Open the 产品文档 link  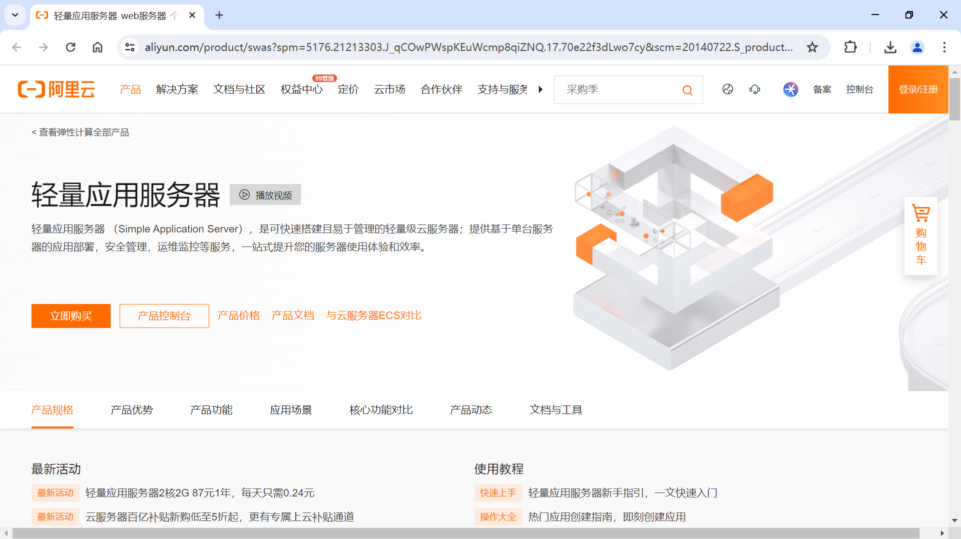293,315
